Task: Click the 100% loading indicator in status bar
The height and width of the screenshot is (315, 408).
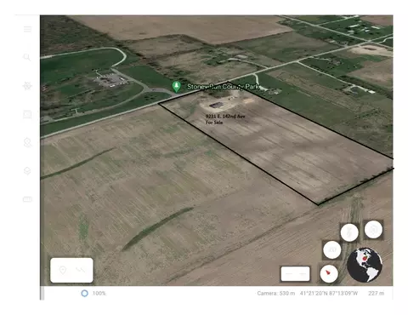Action: point(93,293)
